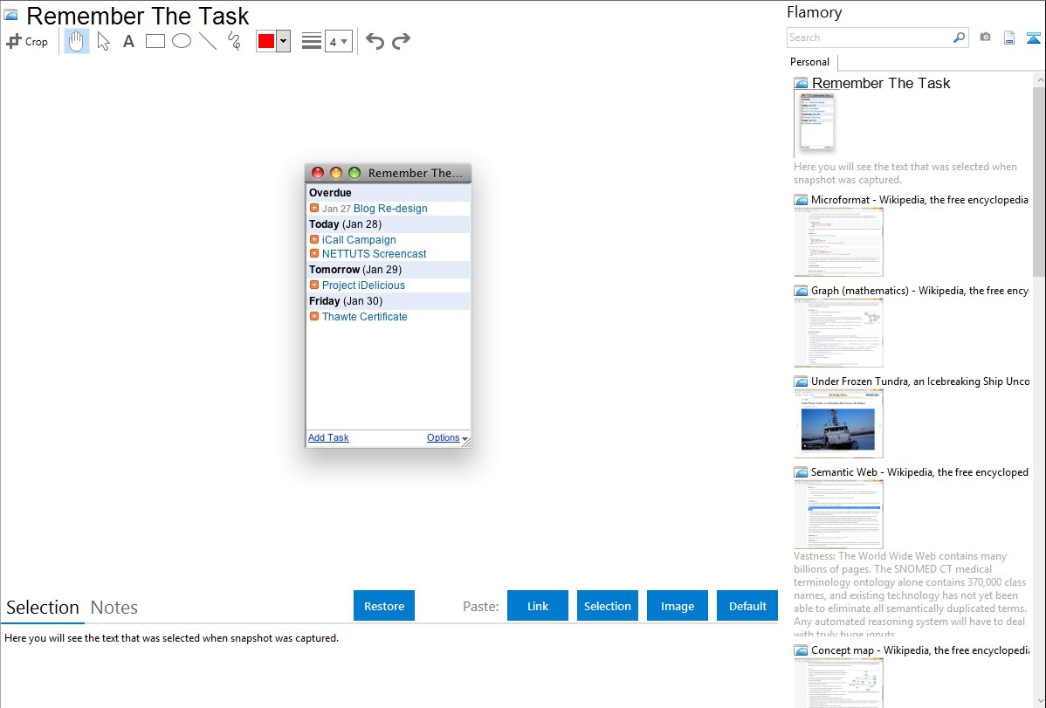This screenshot has height=708, width=1046.
Task: Redo the last edit
Action: tap(401, 41)
